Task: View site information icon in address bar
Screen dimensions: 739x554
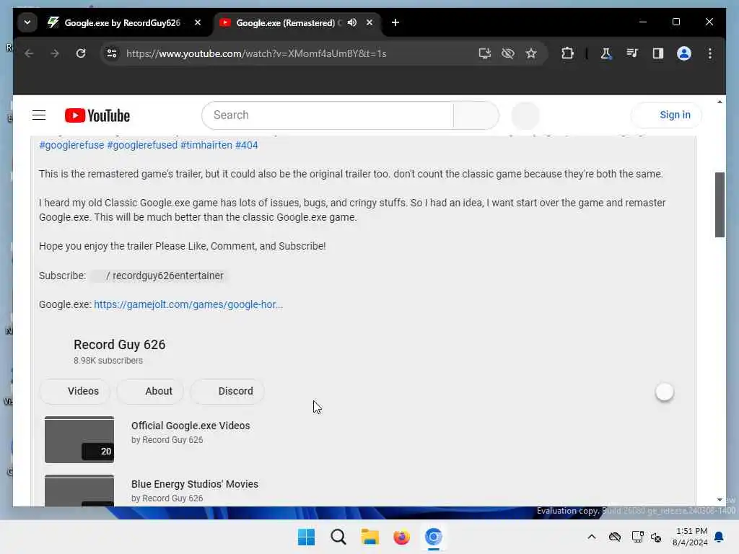Action: point(112,53)
